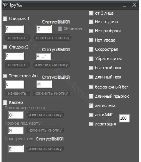Enable the Скорострел option
Viewport: 141px width, 162px height.
tap(91, 49)
